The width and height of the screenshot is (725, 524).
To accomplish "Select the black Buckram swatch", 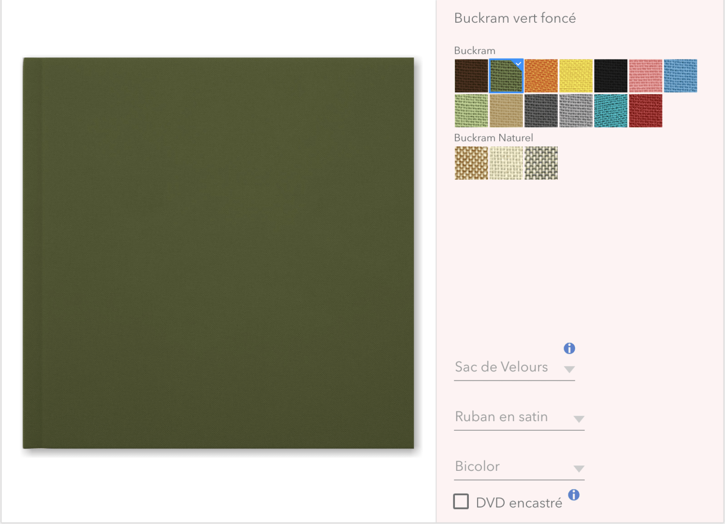I will [611, 76].
